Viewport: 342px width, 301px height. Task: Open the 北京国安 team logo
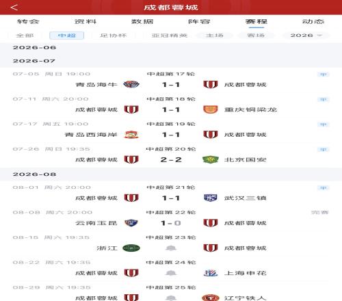coord(211,159)
